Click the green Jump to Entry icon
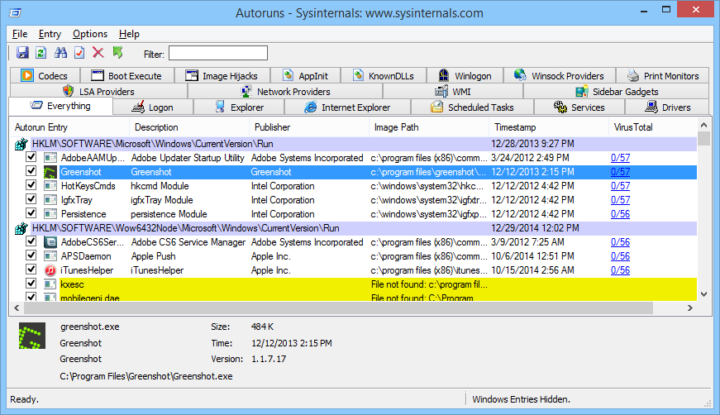The width and height of the screenshot is (720, 415). point(118,53)
